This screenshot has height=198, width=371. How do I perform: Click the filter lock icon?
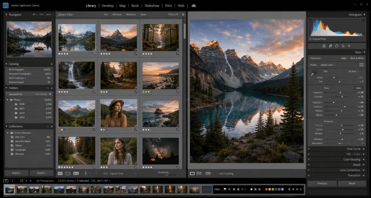point(183,14)
